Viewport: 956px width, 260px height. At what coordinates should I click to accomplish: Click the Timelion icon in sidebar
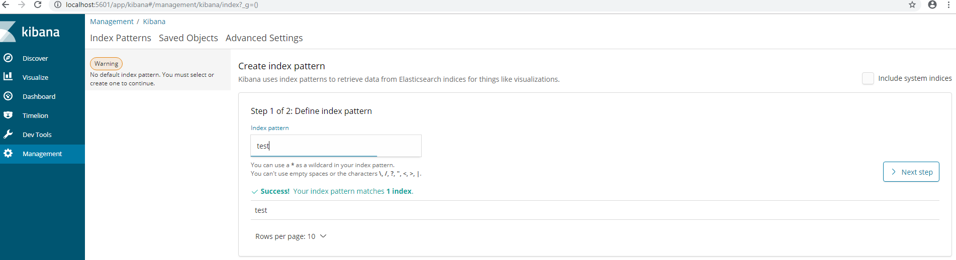(x=8, y=115)
